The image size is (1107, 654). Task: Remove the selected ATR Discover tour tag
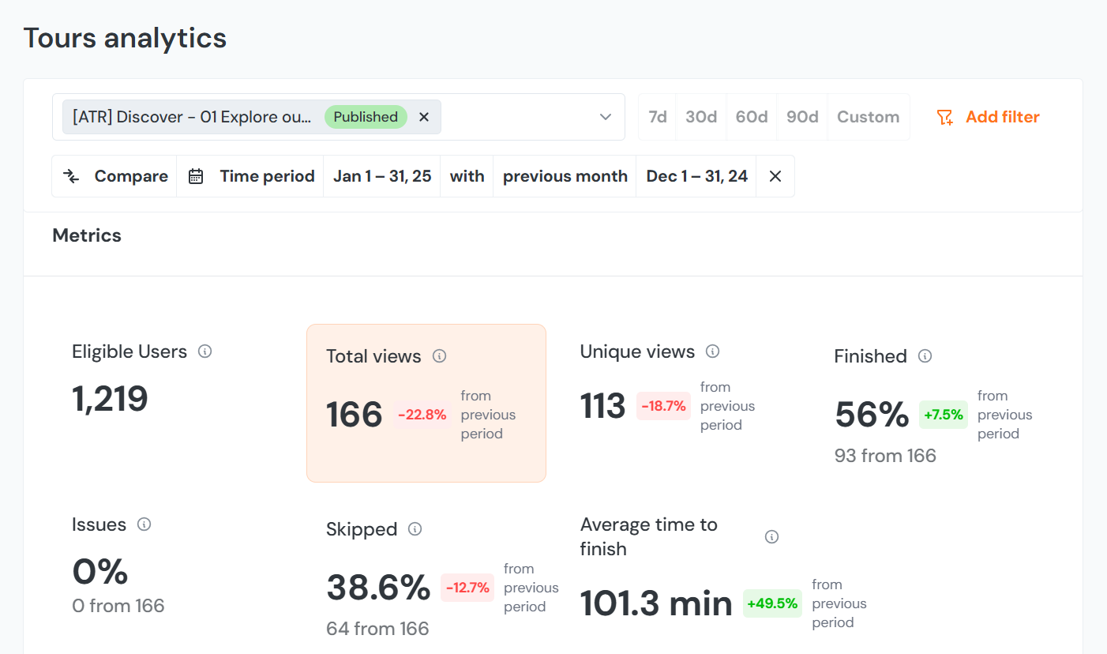click(x=424, y=117)
